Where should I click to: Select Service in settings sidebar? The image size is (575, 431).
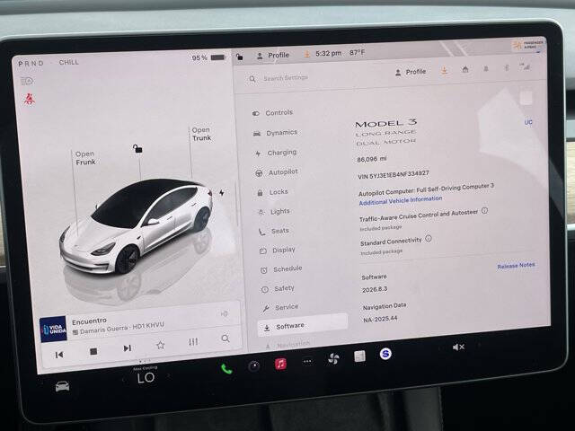pyautogui.click(x=280, y=307)
